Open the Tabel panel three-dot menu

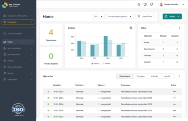click(179, 28)
